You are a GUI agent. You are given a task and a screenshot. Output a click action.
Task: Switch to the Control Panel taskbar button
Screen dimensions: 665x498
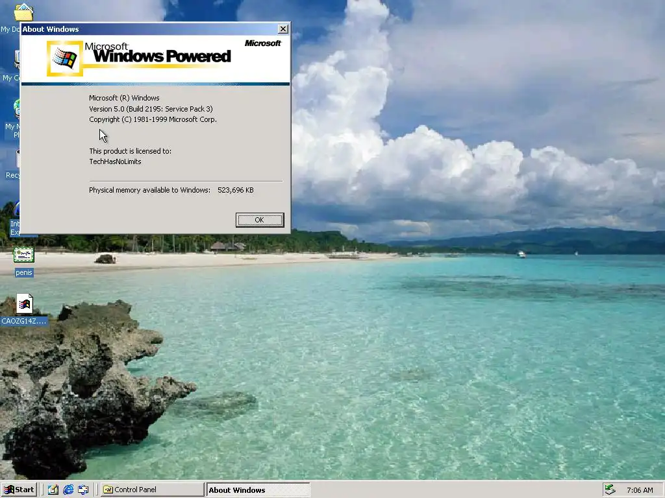(152, 490)
